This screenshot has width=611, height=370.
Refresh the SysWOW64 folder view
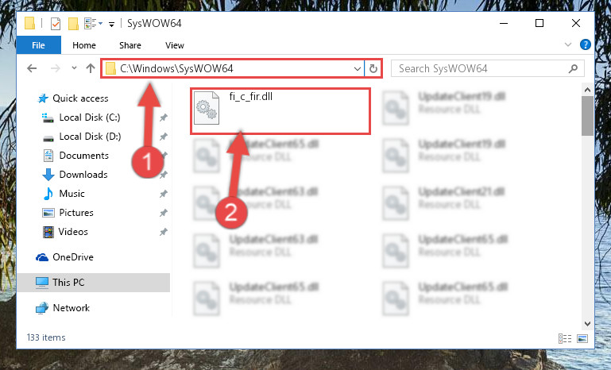(373, 68)
